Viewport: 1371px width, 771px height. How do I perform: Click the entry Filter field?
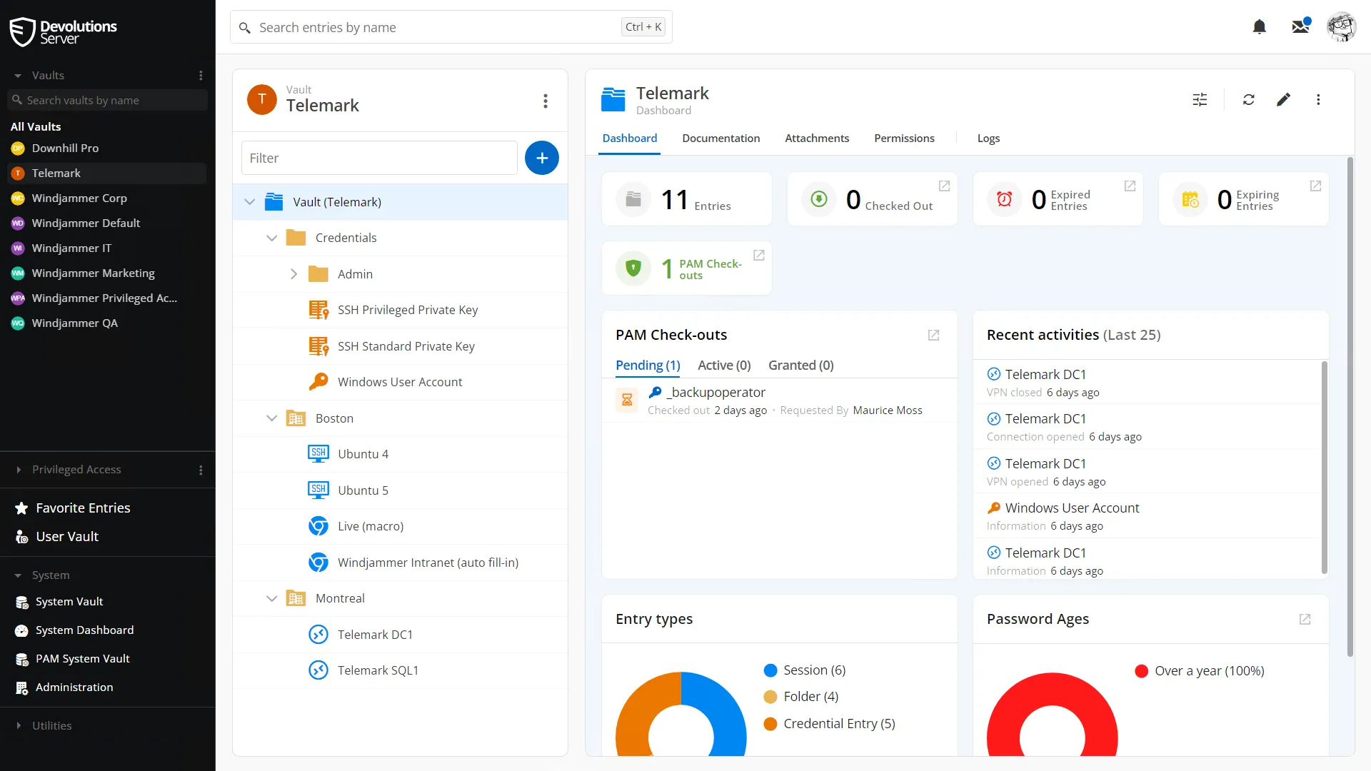[x=379, y=158]
